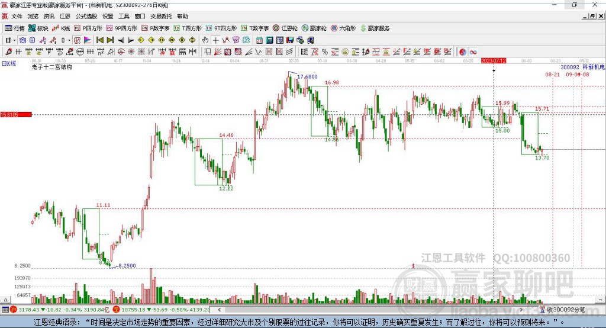Open the 六角形 hexagon tool

tap(343, 28)
